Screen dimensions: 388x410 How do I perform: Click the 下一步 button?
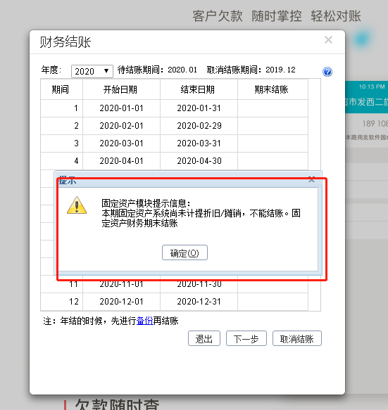(246, 338)
